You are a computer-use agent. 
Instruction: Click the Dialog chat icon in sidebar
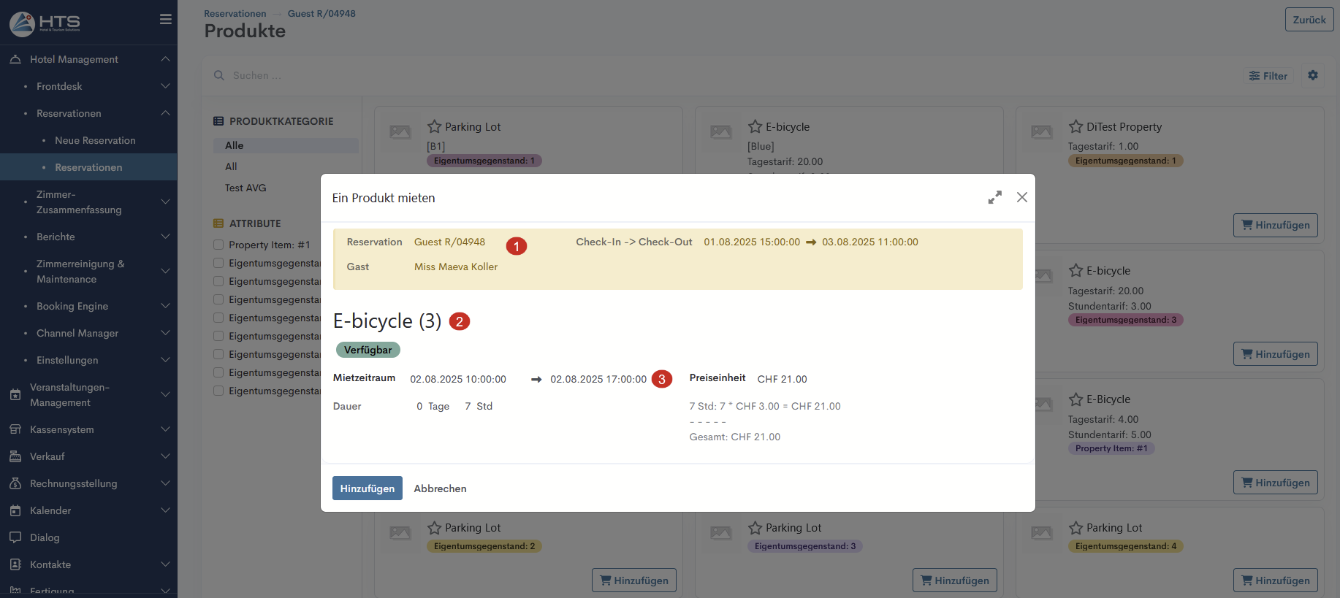(15, 537)
